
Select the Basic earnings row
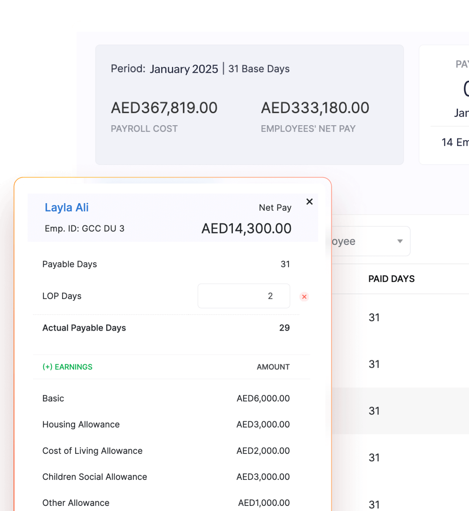click(x=53, y=398)
